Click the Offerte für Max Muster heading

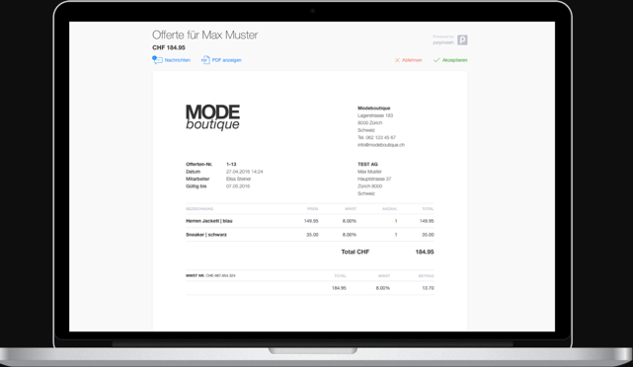tap(204, 36)
